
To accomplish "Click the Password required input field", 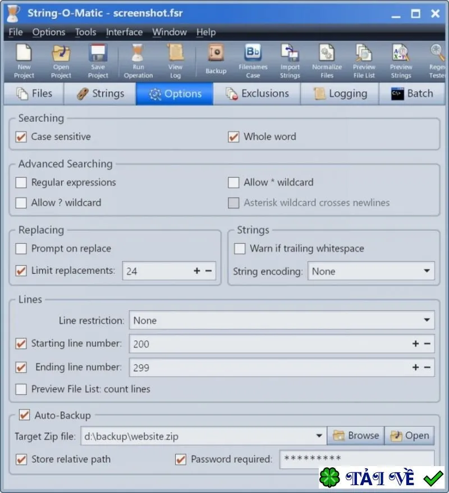I will coord(357,459).
